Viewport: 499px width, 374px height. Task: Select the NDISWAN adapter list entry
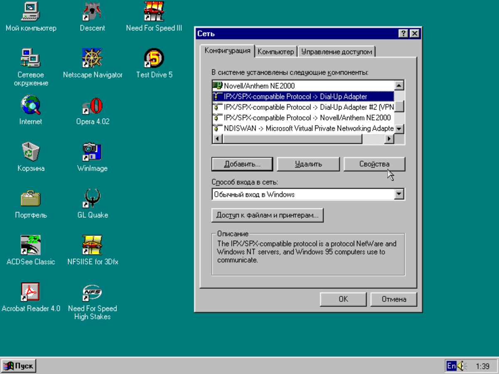pos(303,128)
